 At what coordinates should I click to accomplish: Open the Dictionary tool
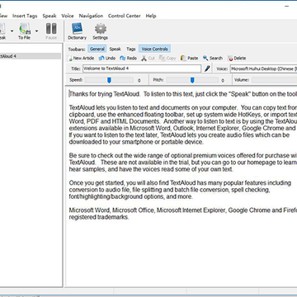pos(77,31)
